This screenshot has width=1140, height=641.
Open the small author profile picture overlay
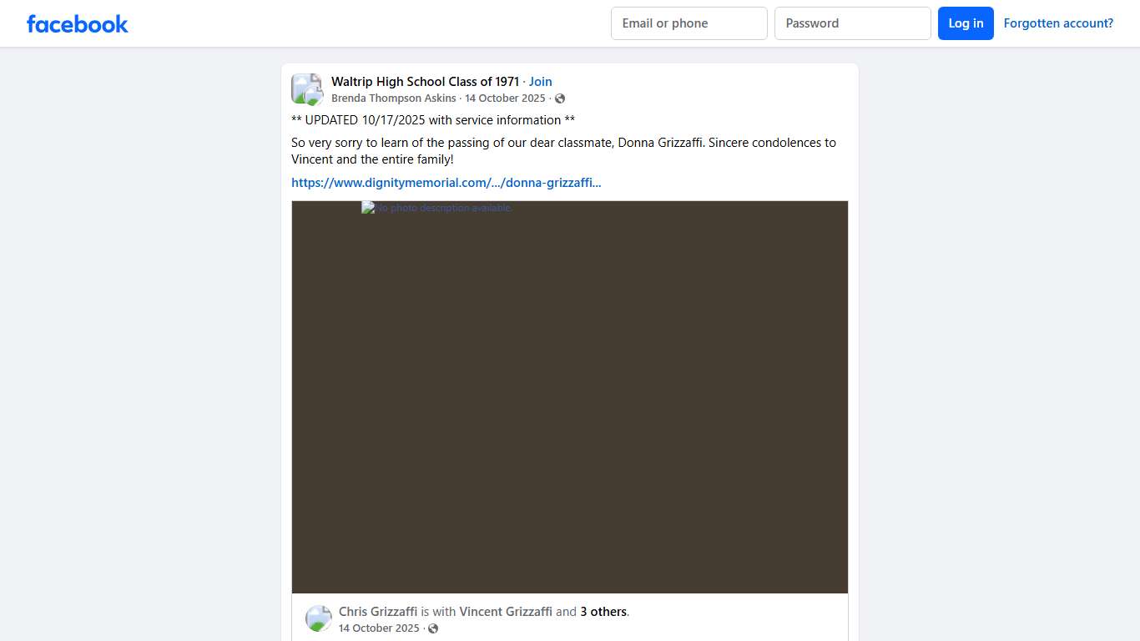(314, 97)
